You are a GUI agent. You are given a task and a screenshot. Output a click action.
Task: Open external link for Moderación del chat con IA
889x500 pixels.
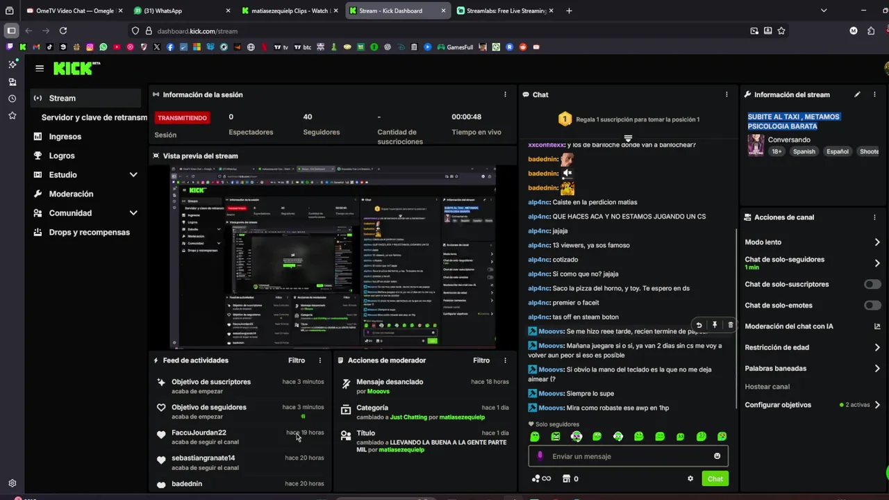coord(877,326)
